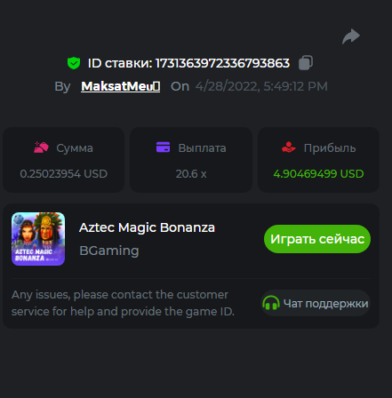Click the 0.25023954 USD amount value
Viewport: 392px width, 398px height.
[x=64, y=174]
